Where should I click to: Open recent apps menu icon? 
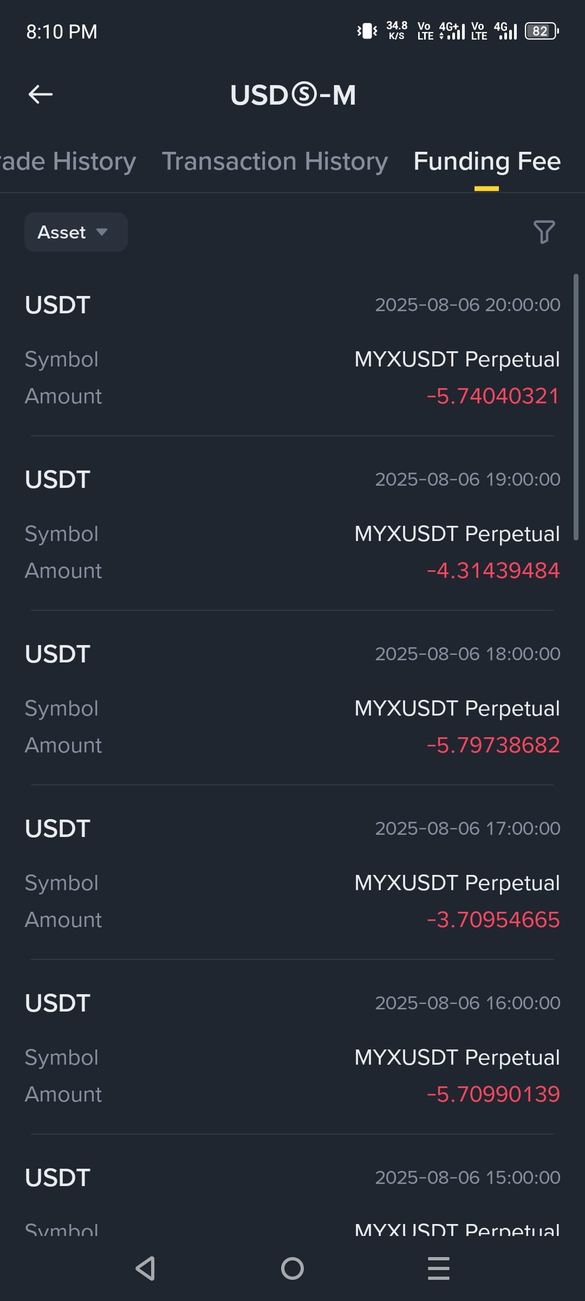(x=439, y=1268)
